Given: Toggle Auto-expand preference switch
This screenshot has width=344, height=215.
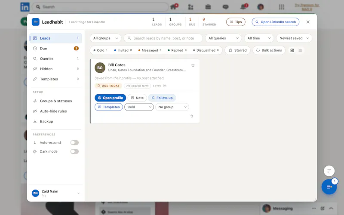Looking at the screenshot, I should [74, 143].
